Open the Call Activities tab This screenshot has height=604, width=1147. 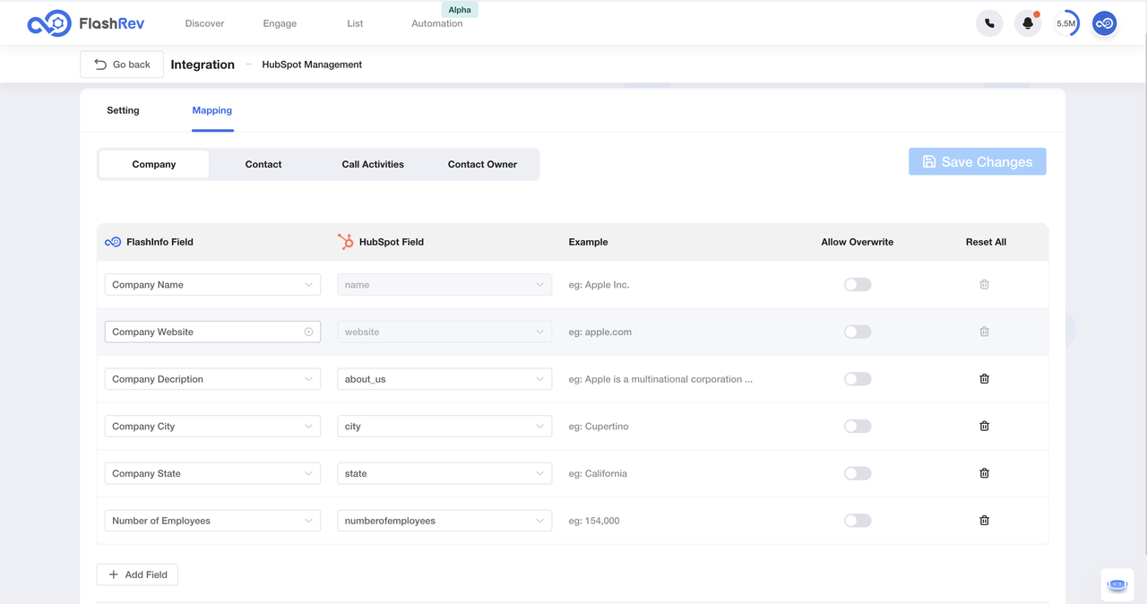click(x=373, y=164)
